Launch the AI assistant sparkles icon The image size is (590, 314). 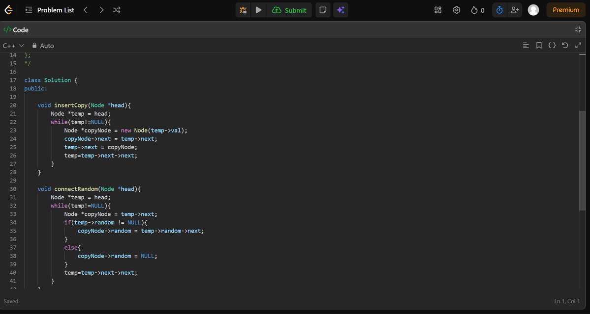(341, 10)
